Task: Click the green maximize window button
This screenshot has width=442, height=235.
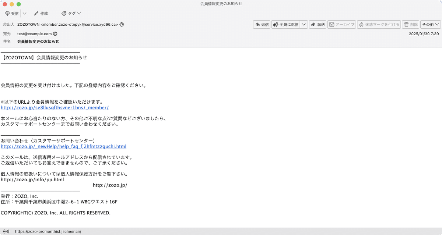Action: click(19, 4)
